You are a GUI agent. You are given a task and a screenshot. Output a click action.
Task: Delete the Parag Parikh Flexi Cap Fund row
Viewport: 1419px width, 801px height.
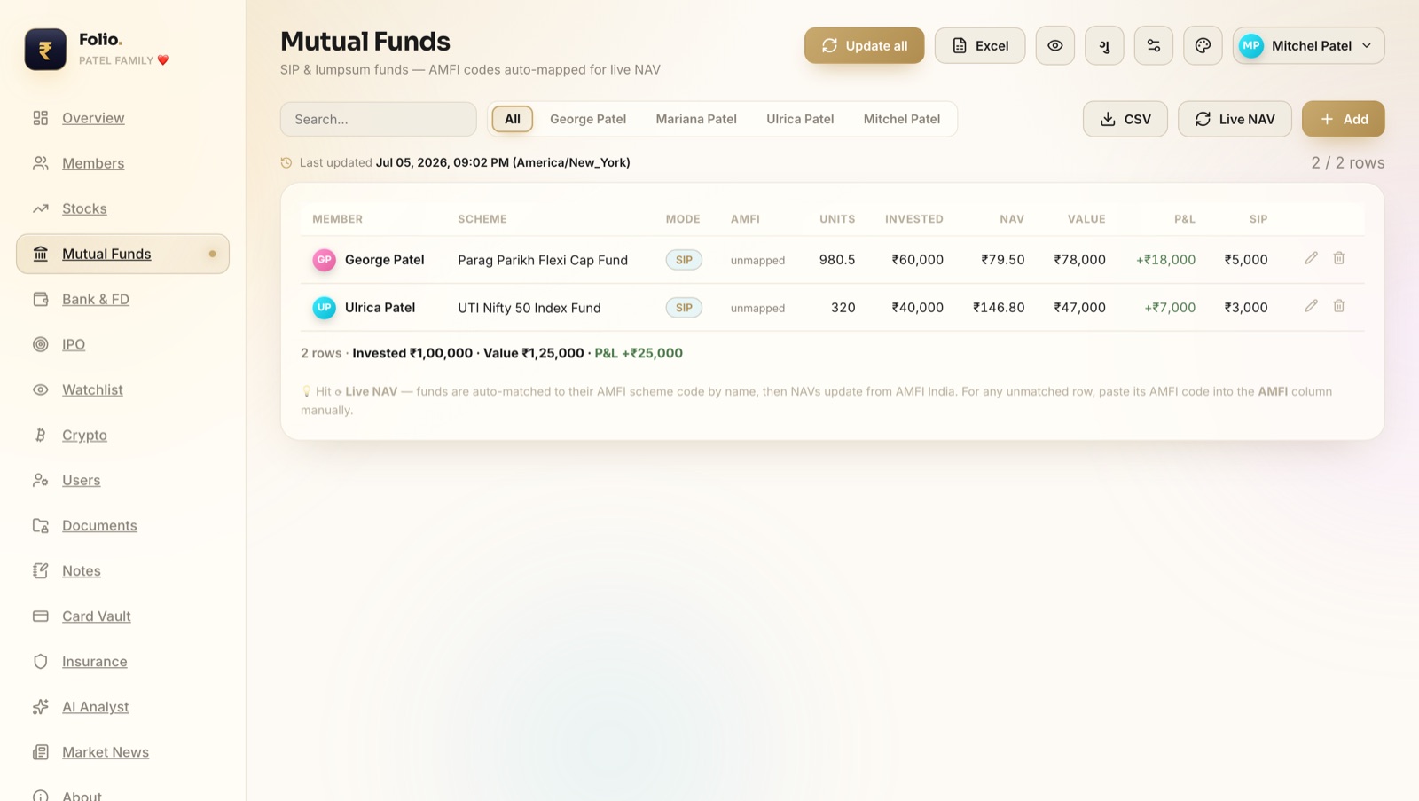(1339, 258)
